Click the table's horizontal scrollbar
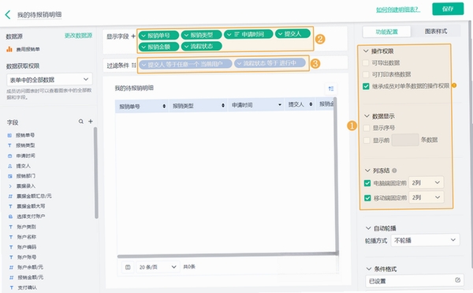The height and width of the screenshot is (293, 473). pos(228,255)
